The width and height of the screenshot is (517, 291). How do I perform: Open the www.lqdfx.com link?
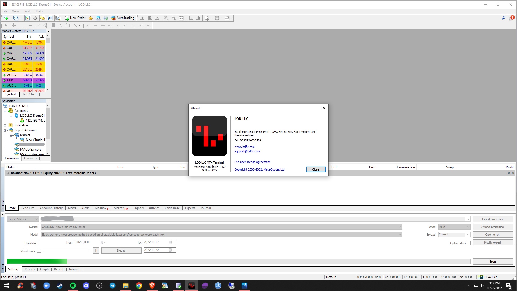tap(244, 147)
